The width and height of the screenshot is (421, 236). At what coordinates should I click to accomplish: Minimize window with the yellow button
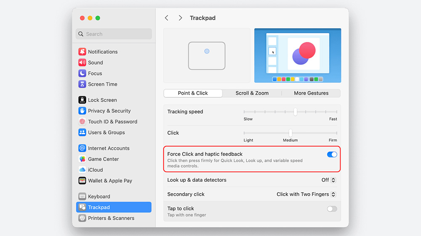(x=90, y=18)
